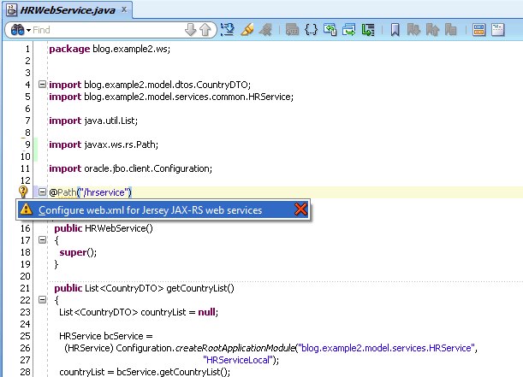Screen dimensions: 523x377
Task: Click the curly braces code block icon
Action: coord(311,30)
